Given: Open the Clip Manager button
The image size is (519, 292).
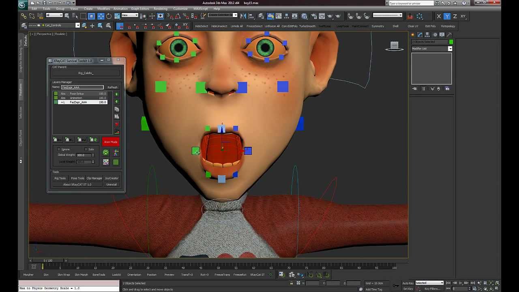Looking at the screenshot, I should [94, 178].
